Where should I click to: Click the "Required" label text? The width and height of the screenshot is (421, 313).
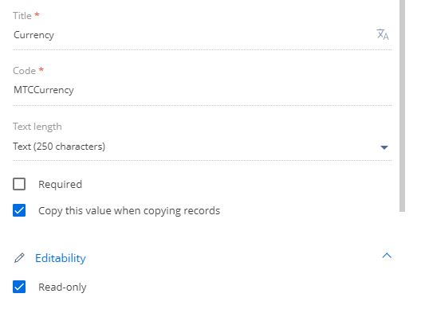(60, 184)
